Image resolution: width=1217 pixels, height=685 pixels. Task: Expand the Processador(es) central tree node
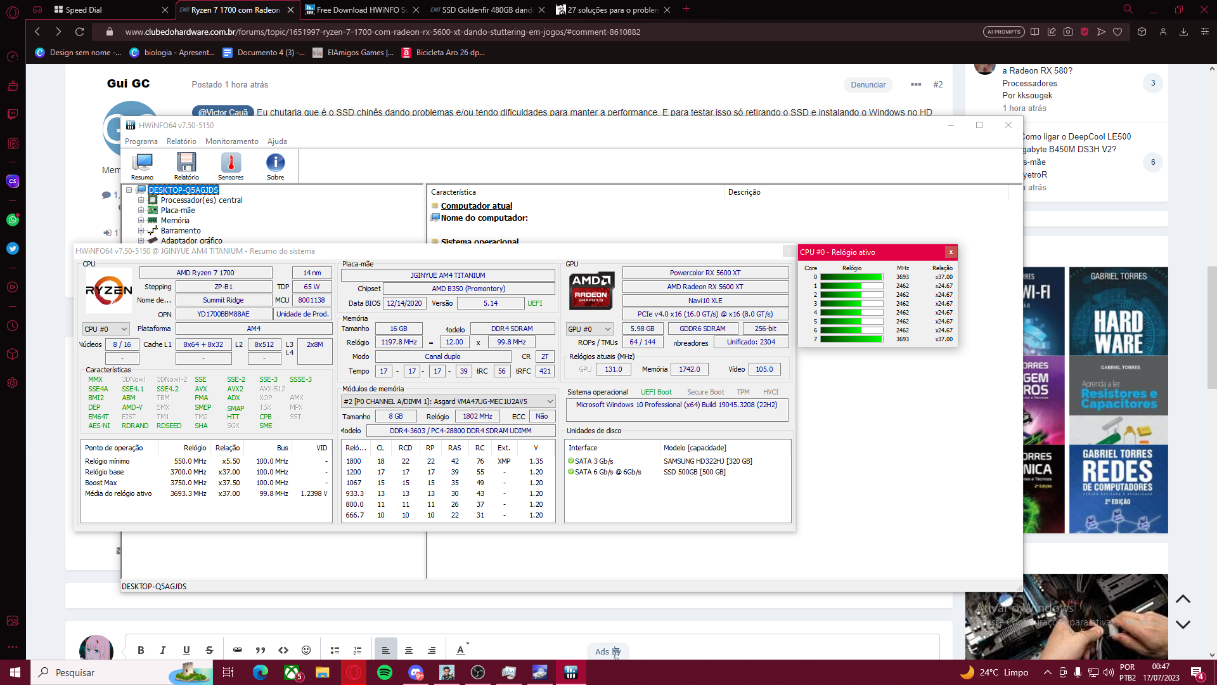[x=141, y=200]
